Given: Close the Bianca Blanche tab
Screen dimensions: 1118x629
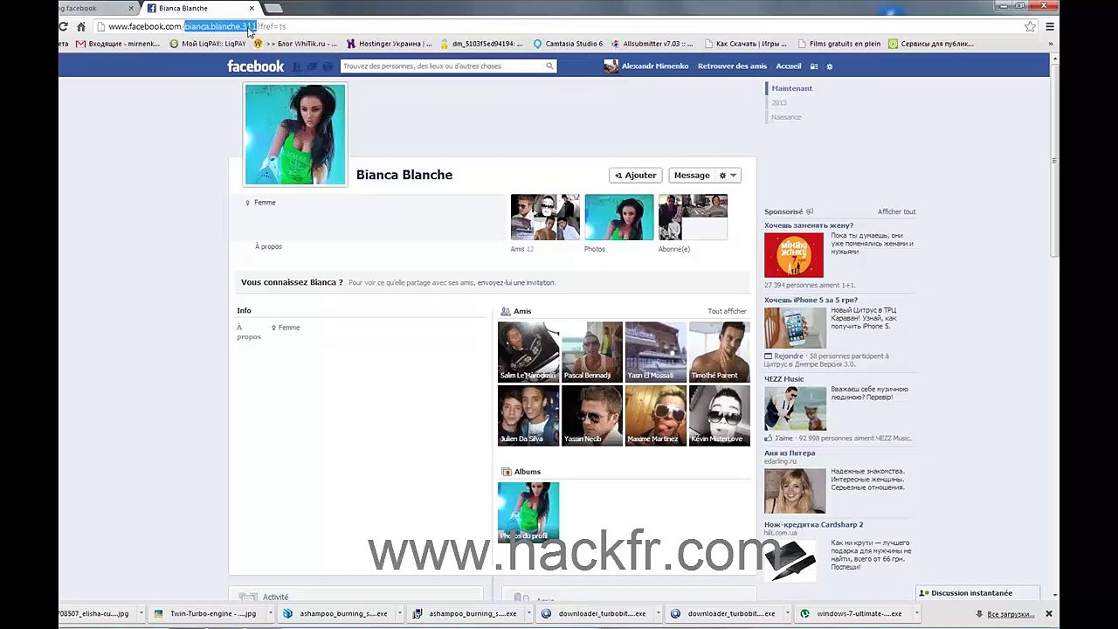Looking at the screenshot, I should point(252,9).
